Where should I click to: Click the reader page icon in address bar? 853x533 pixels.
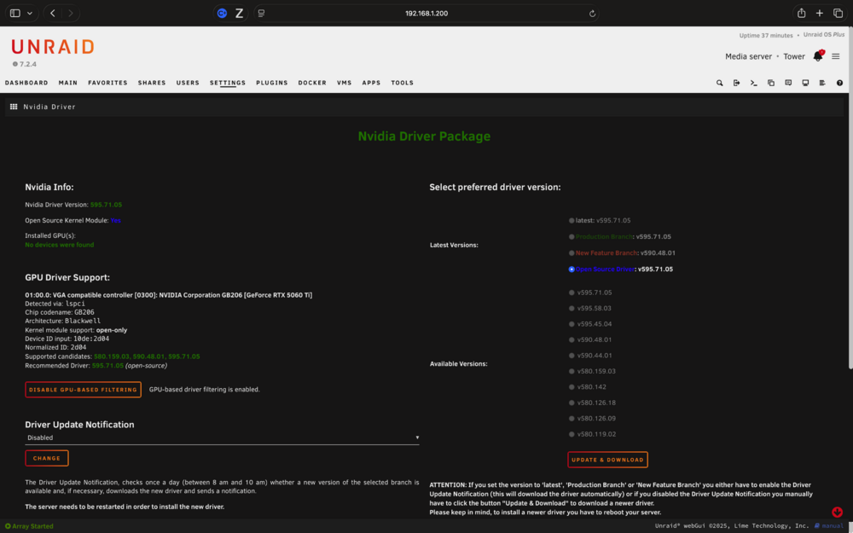(261, 13)
